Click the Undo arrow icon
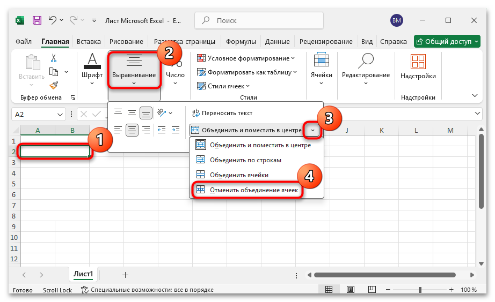495x302 pixels. [53, 20]
